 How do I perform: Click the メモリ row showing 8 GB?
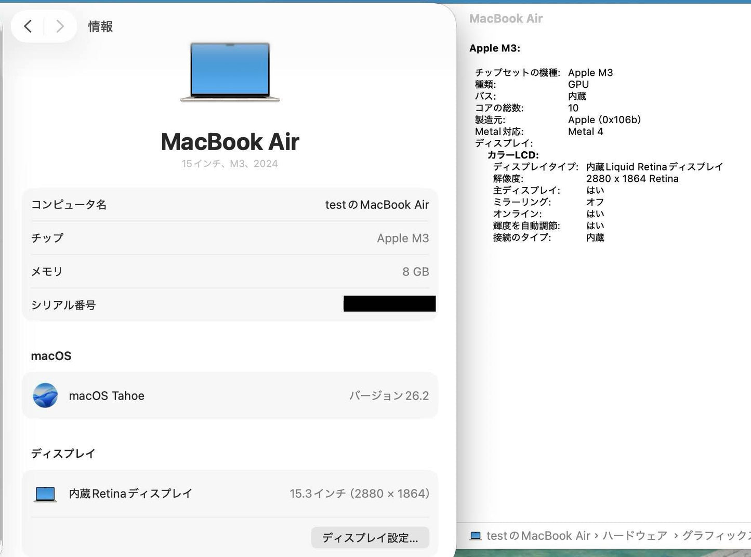pyautogui.click(x=230, y=271)
